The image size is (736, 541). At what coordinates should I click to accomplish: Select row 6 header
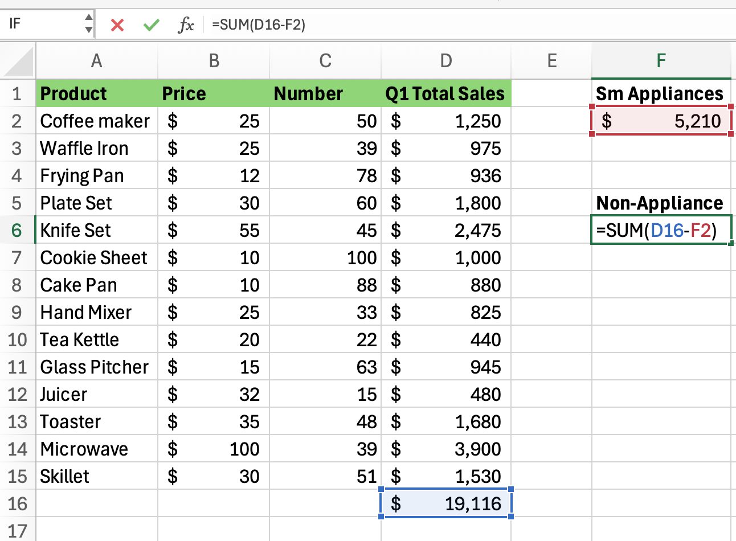pos(17,230)
